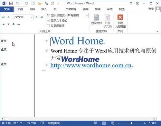Click the 登录 sign-in link
The width and height of the screenshot is (161, 126).
click(x=151, y=9)
